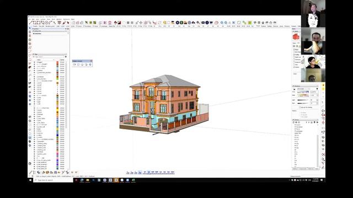Click Untagged row color swatch
Viewport: 353px width, 198px height.
tap(57, 62)
